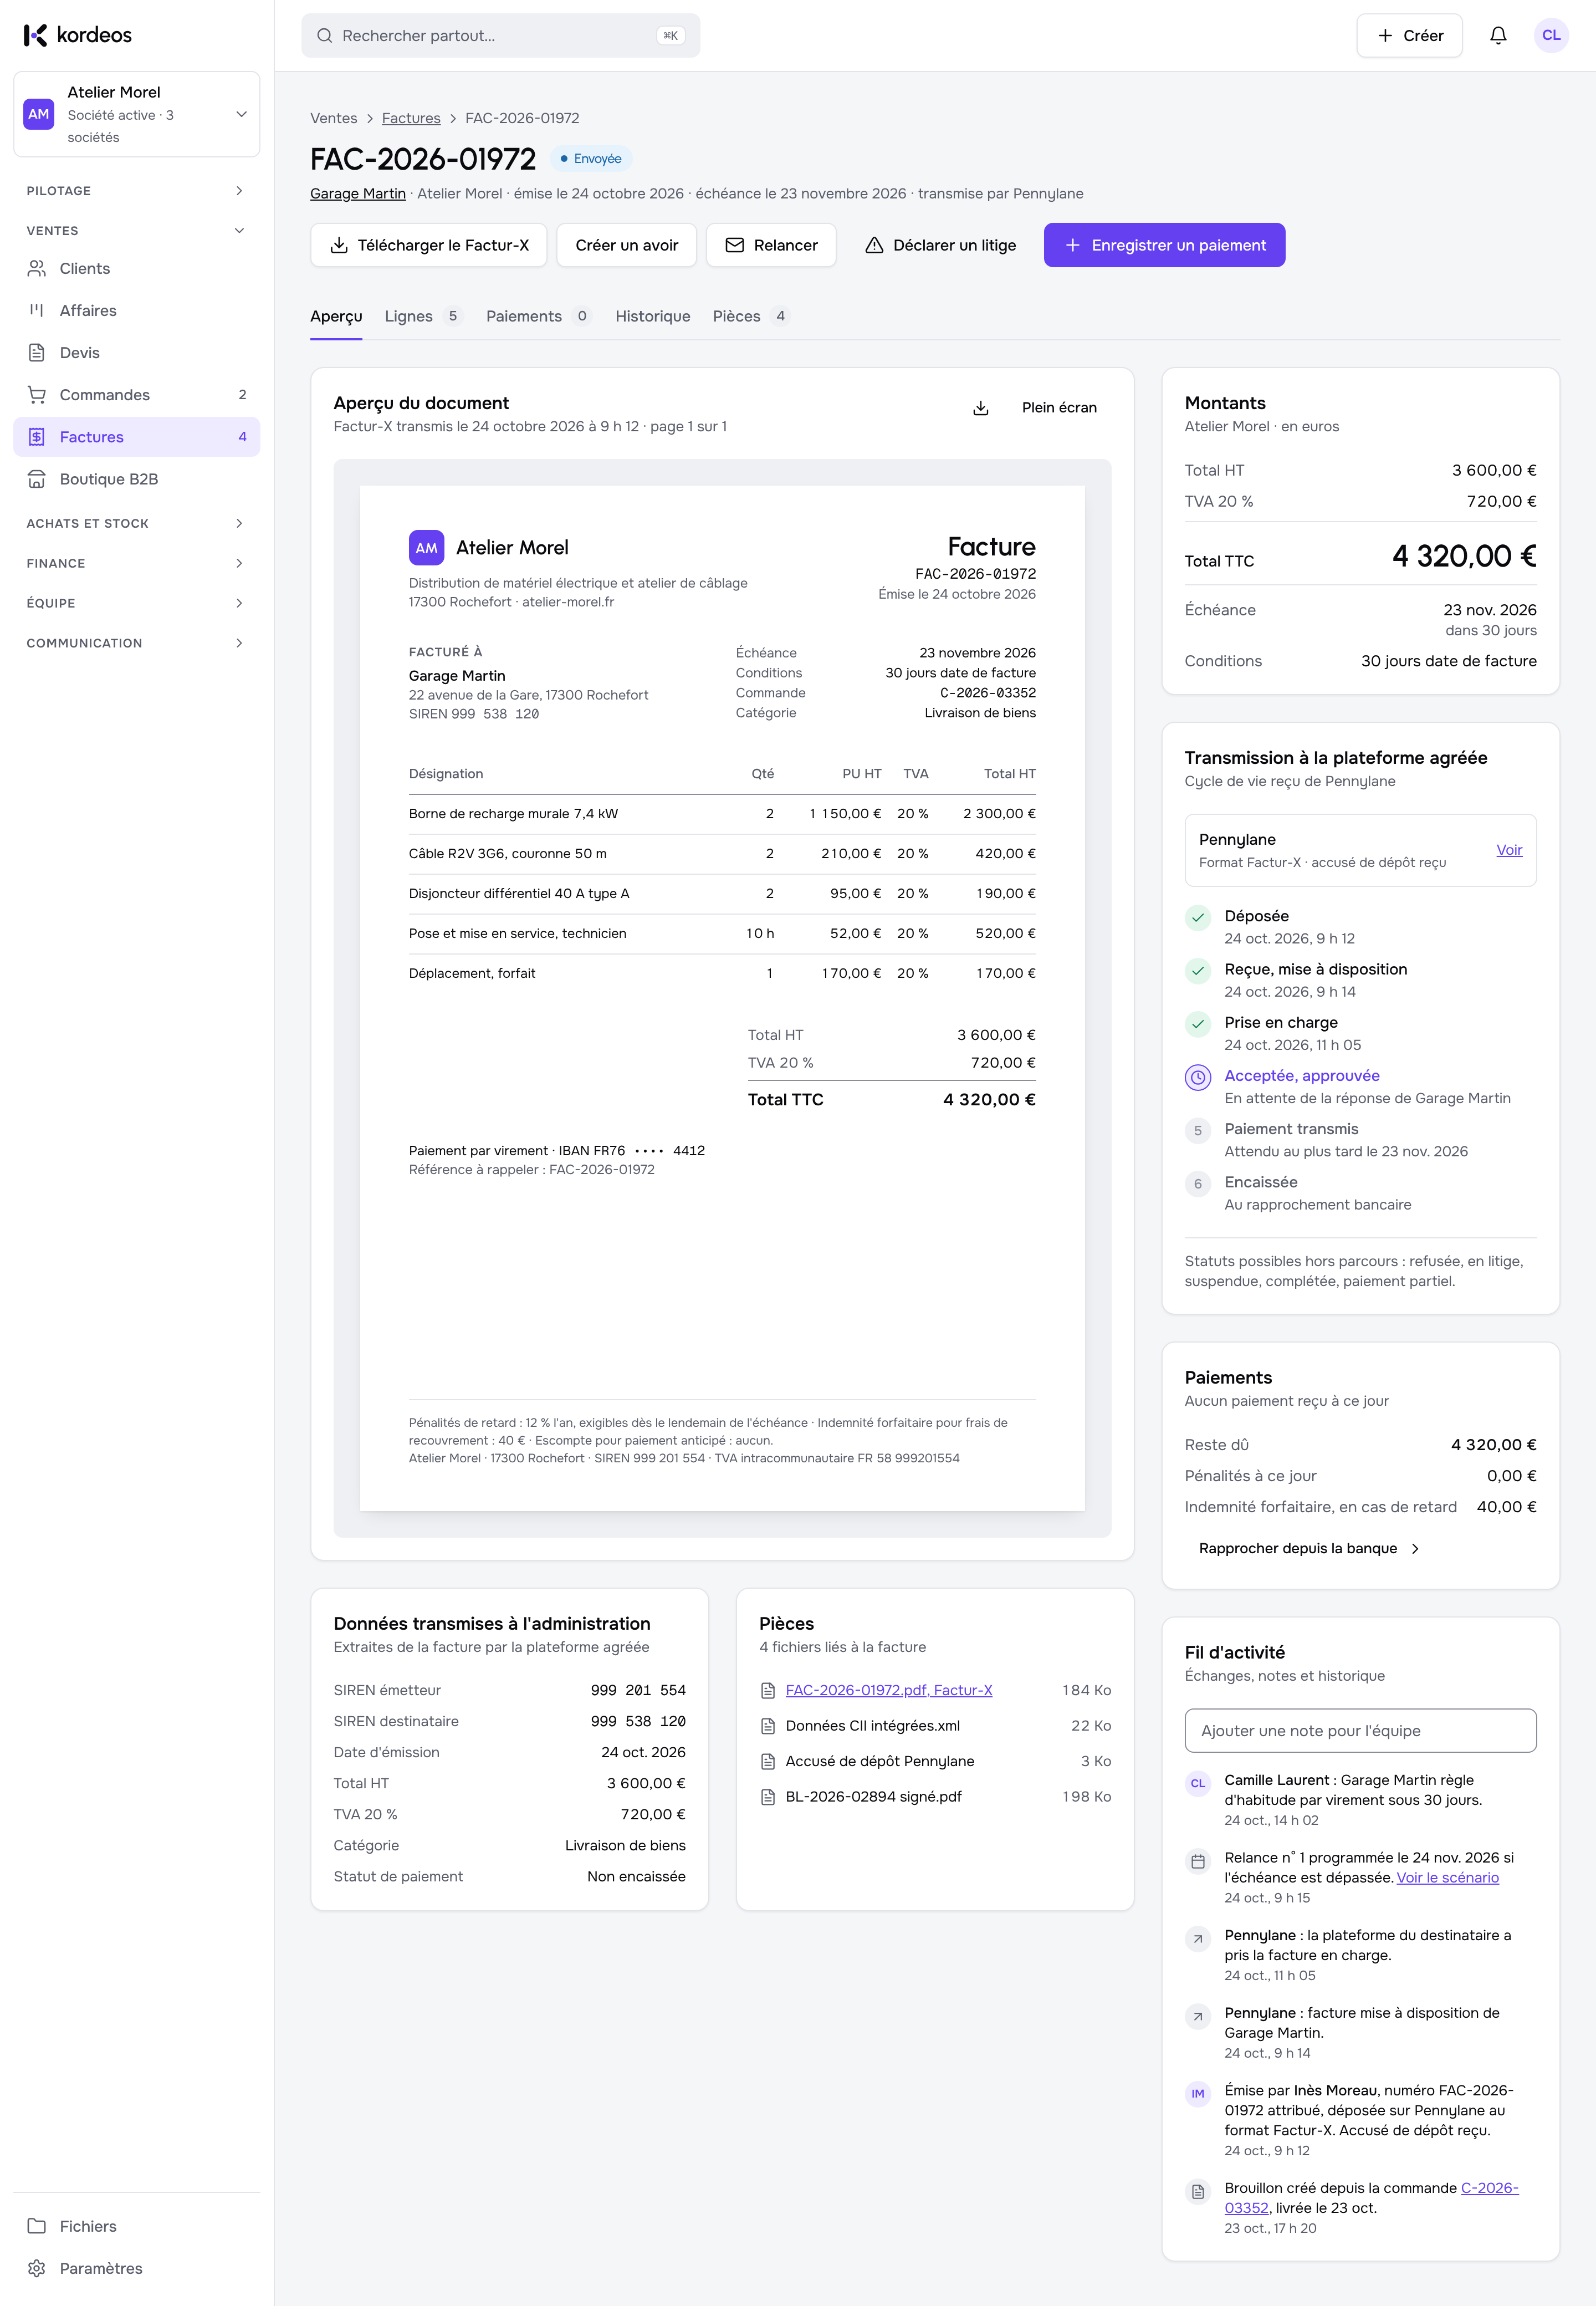Click Créer un avoir
1596x2306 pixels.
click(x=626, y=245)
